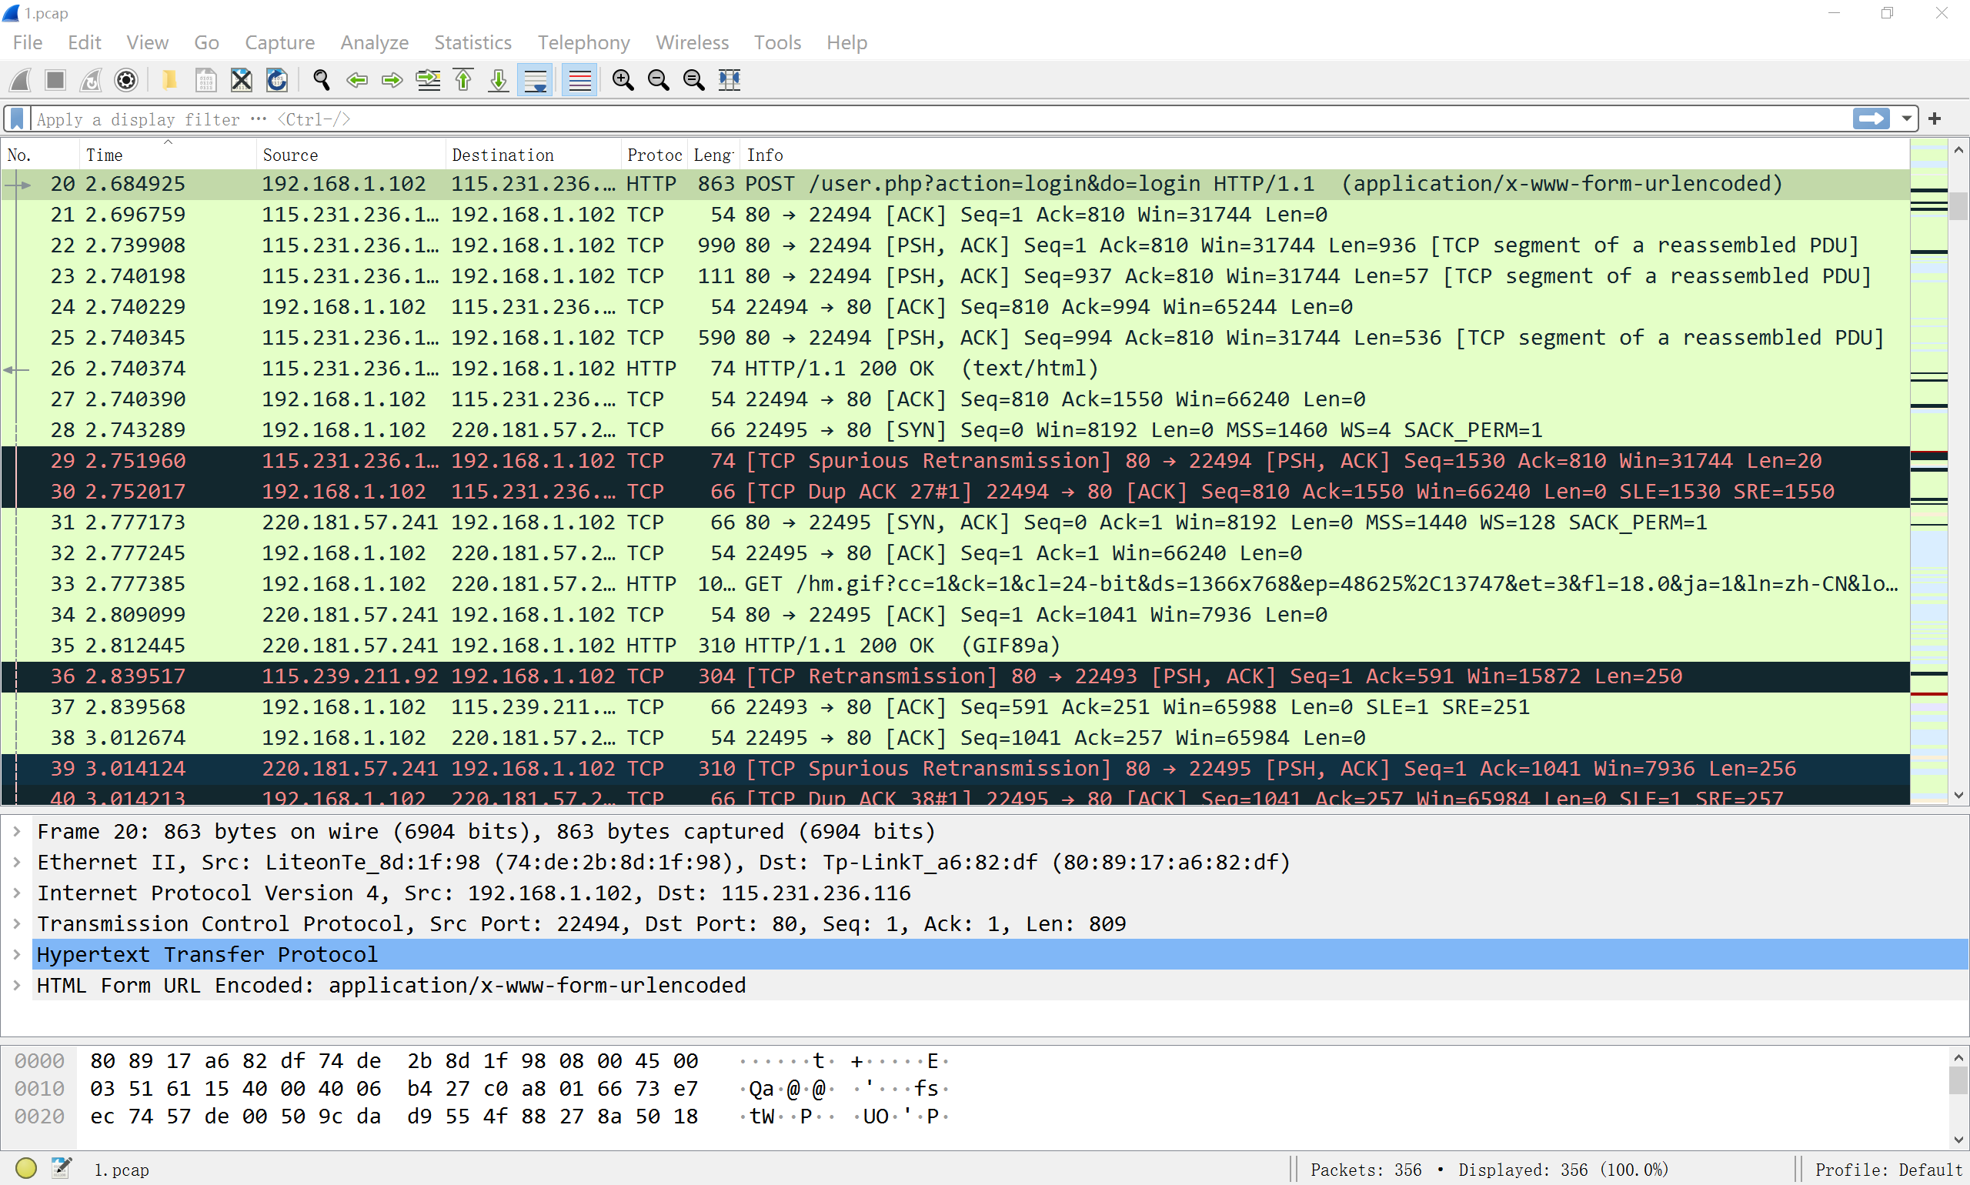This screenshot has height=1185, width=1970.
Task: Jump to first packet icon
Action: point(463,80)
